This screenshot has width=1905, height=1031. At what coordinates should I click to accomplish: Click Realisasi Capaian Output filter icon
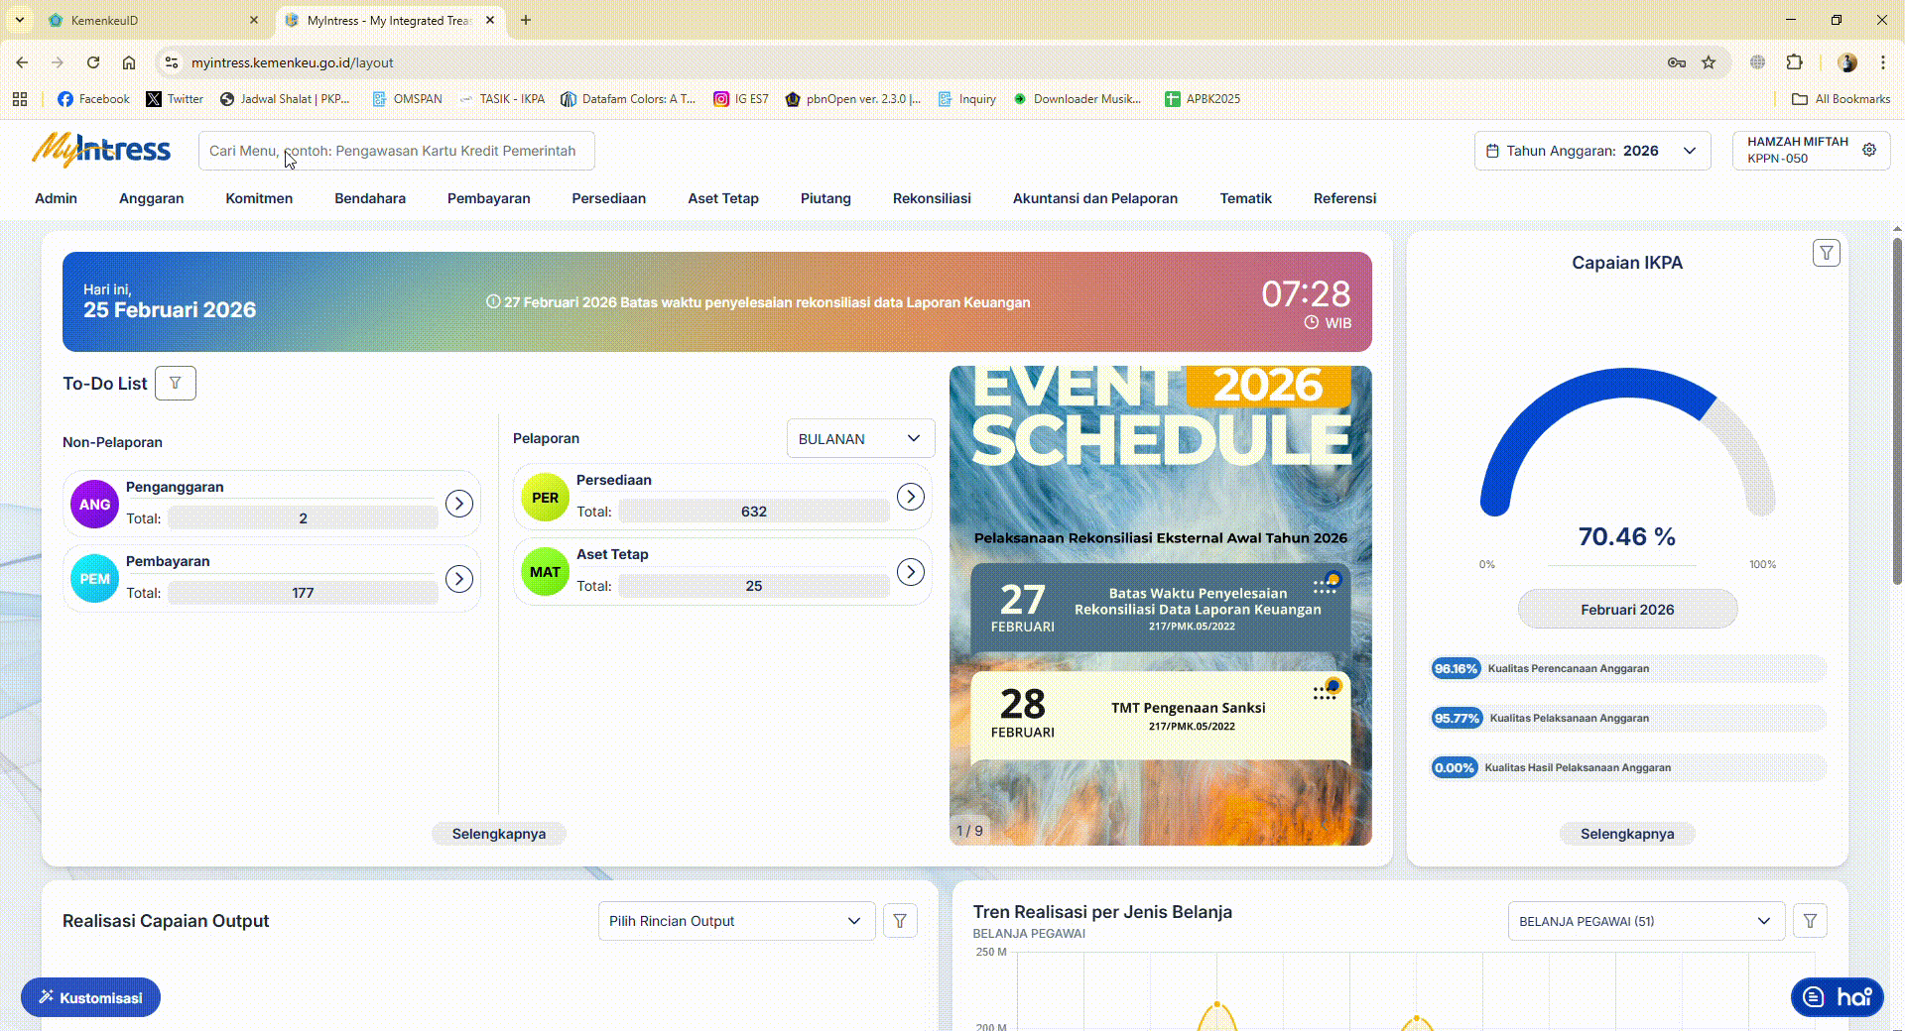(x=900, y=922)
